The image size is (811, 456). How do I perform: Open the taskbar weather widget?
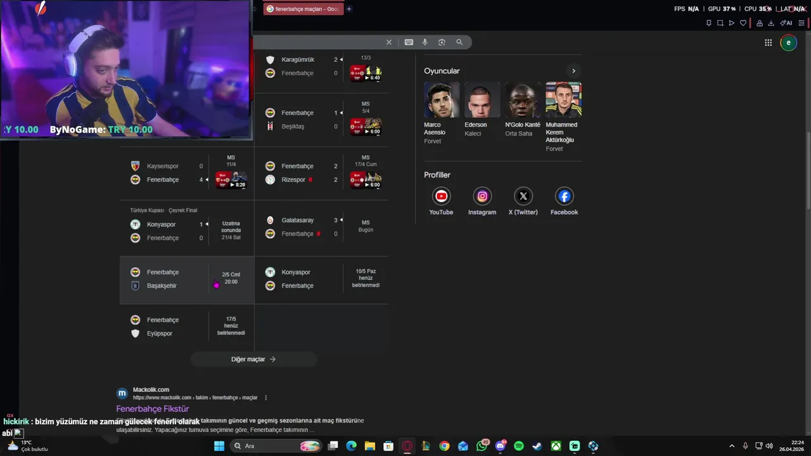27,446
